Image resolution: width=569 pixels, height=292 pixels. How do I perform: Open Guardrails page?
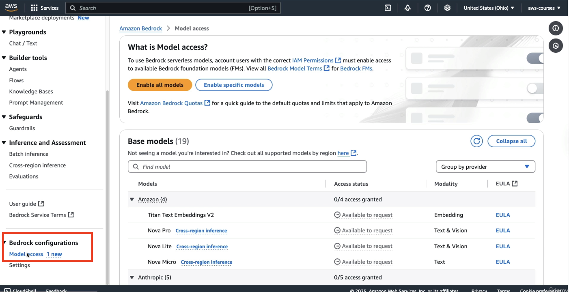point(22,128)
